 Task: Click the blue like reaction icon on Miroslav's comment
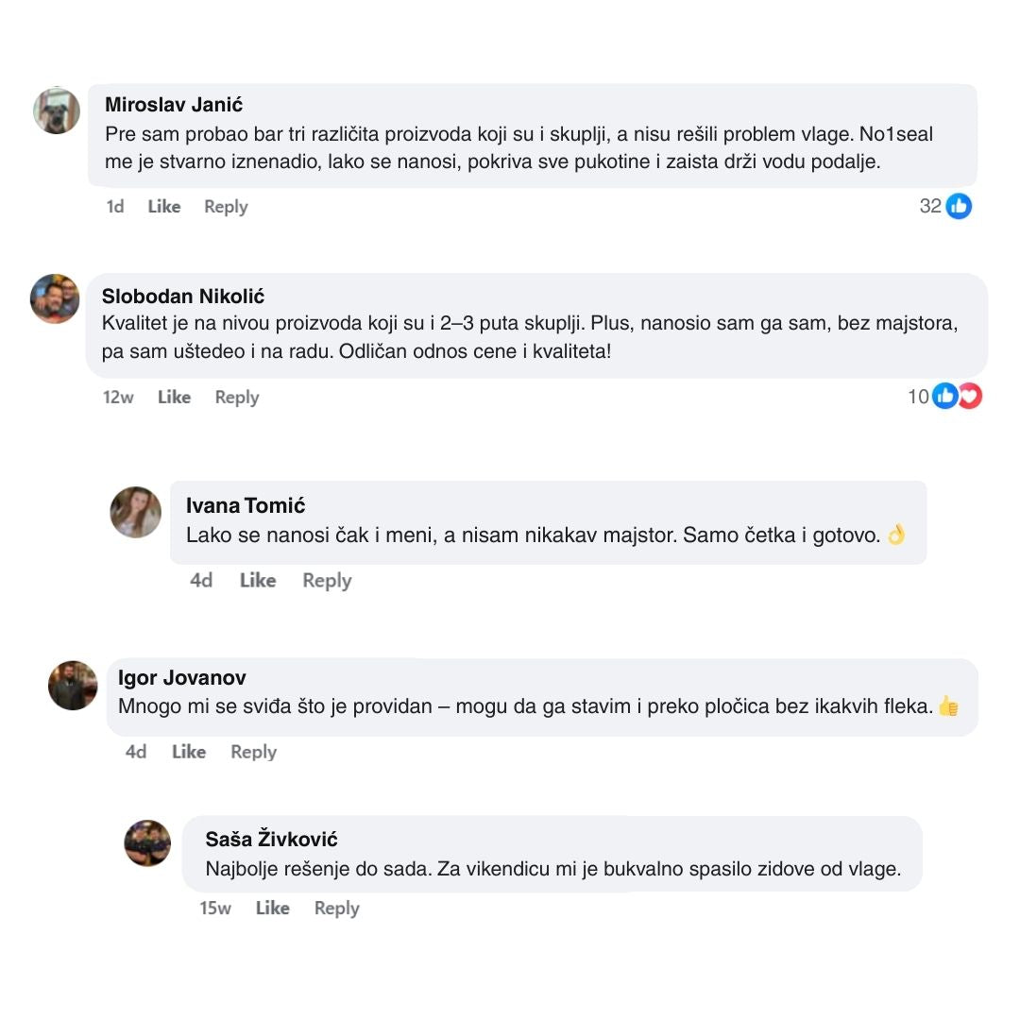click(x=959, y=206)
